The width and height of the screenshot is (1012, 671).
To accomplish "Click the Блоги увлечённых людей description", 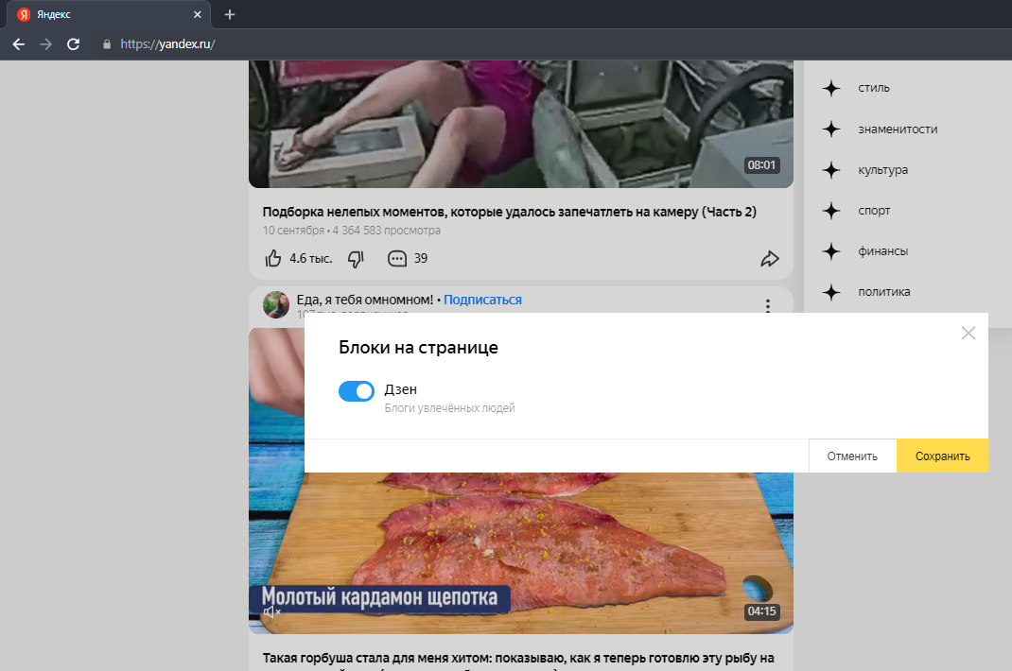I will click(450, 407).
